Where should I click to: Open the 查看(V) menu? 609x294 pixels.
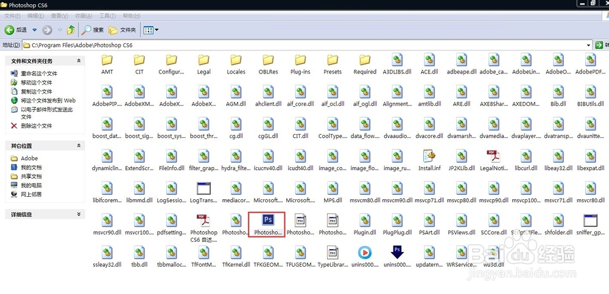[x=60, y=16]
